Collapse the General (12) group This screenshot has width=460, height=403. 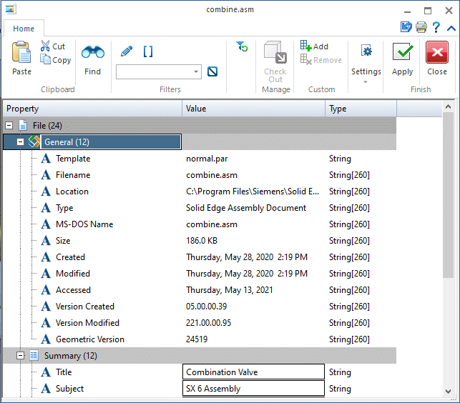(21, 142)
